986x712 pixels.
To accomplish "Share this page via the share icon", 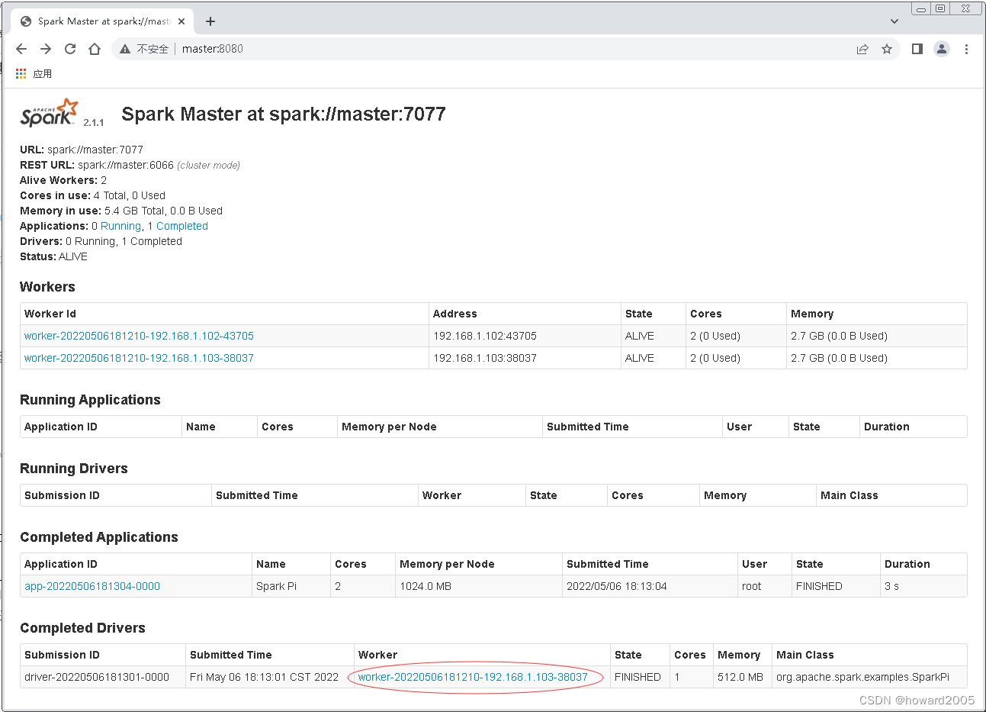I will 862,49.
